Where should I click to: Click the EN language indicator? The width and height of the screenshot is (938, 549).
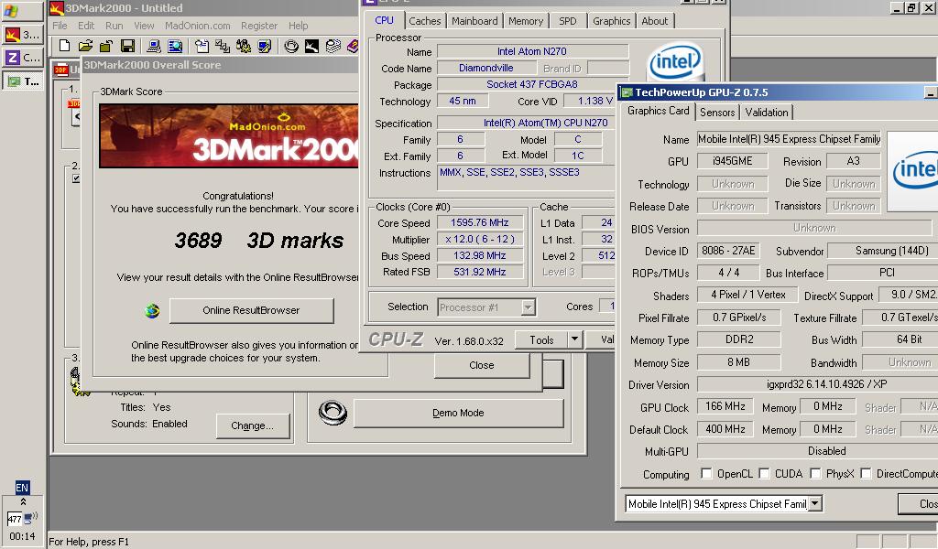(x=22, y=488)
